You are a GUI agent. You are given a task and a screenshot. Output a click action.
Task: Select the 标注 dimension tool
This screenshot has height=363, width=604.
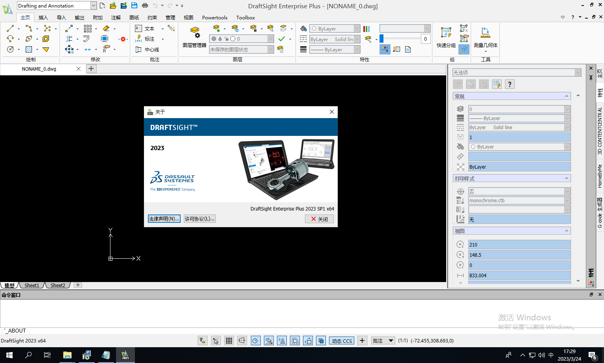[145, 39]
